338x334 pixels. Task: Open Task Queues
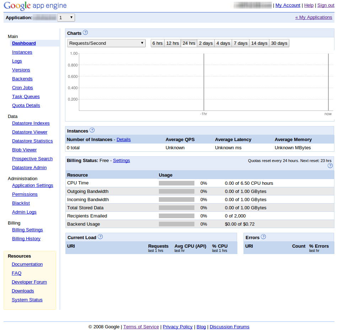tap(26, 96)
